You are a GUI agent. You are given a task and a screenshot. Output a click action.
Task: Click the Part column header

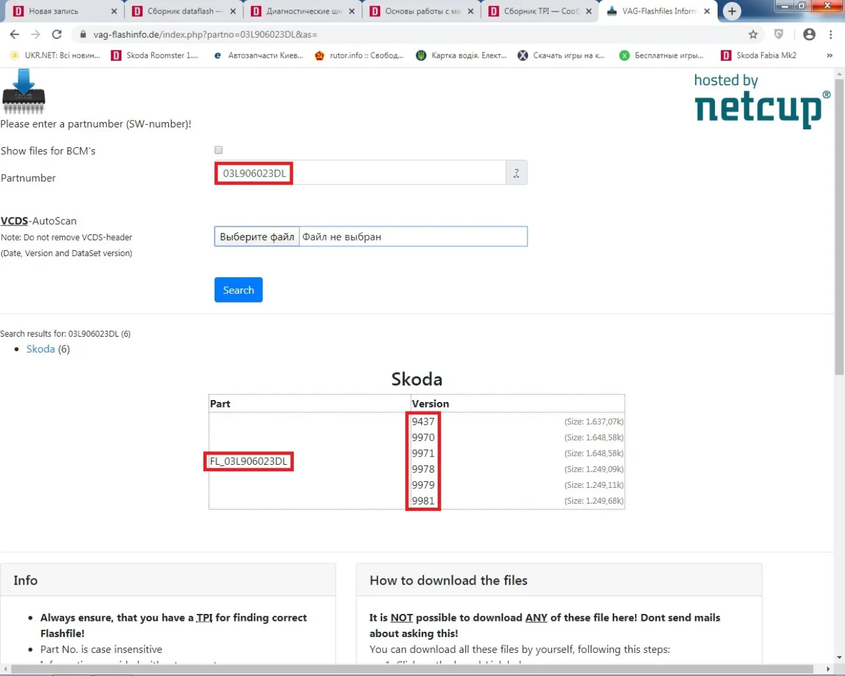[x=220, y=404]
